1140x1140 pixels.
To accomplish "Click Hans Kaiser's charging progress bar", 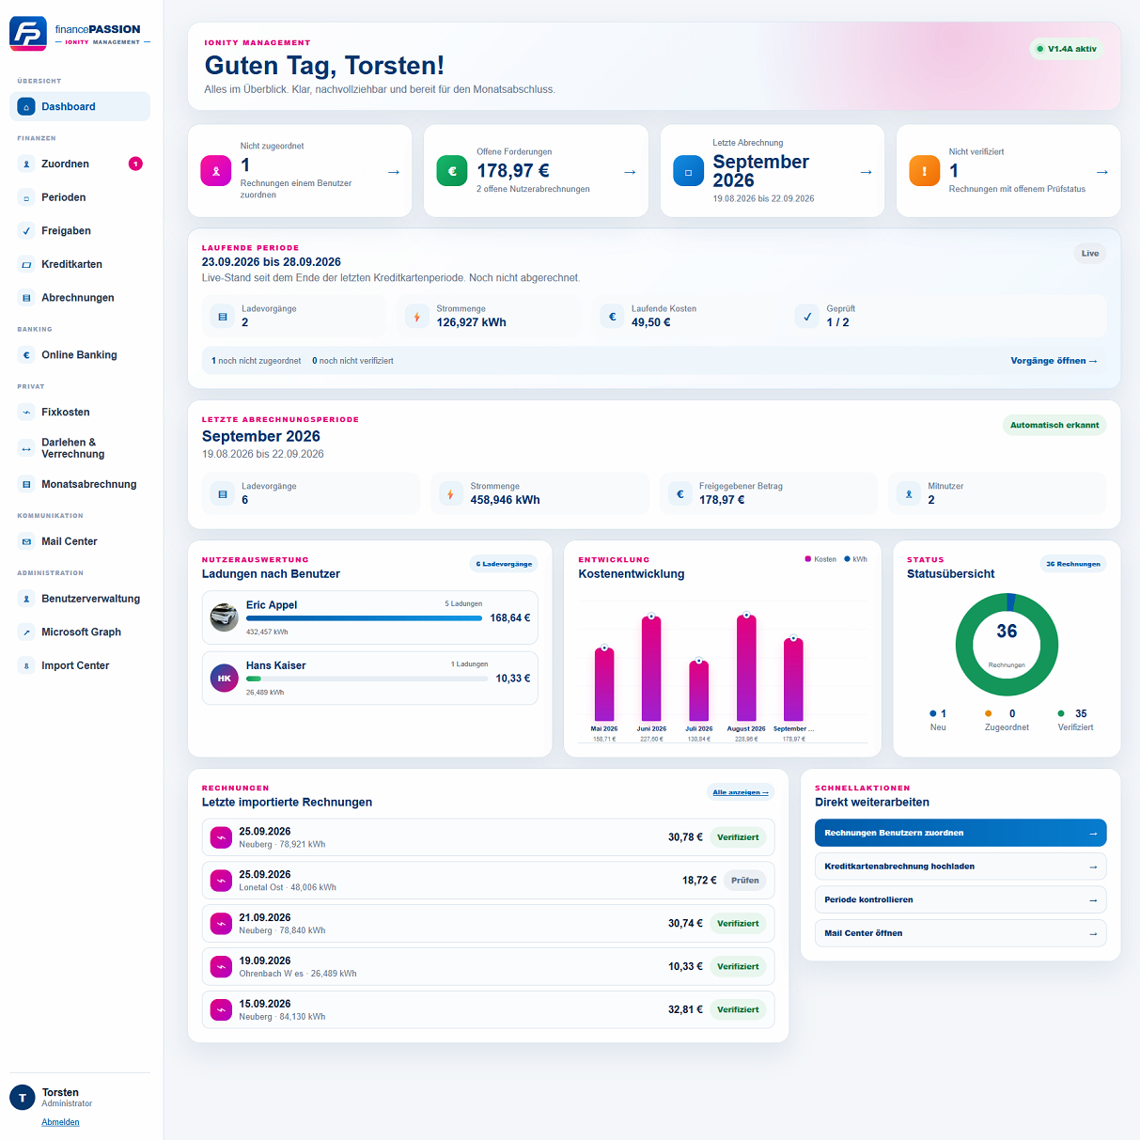I will coord(367,679).
